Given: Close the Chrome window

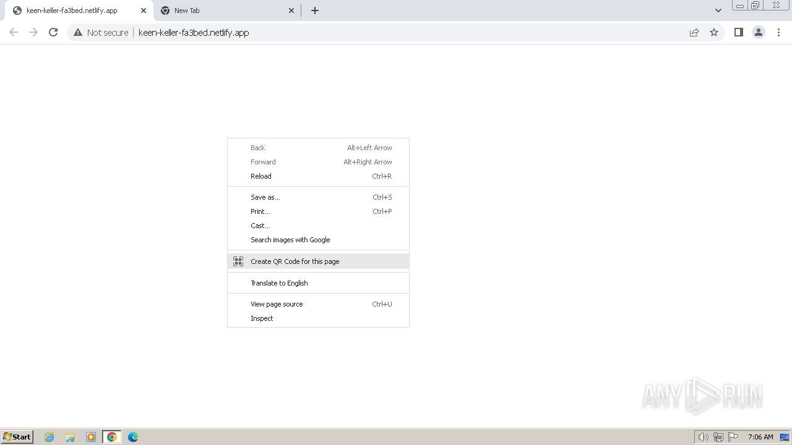Looking at the screenshot, I should click(x=776, y=6).
